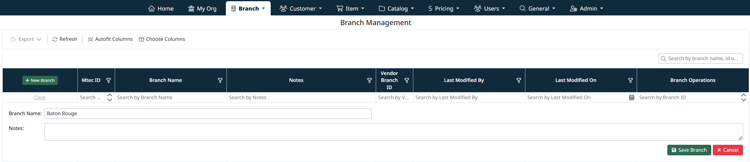Expand the Export dropdown
Viewport: 750px width, 162px height.
click(26, 39)
